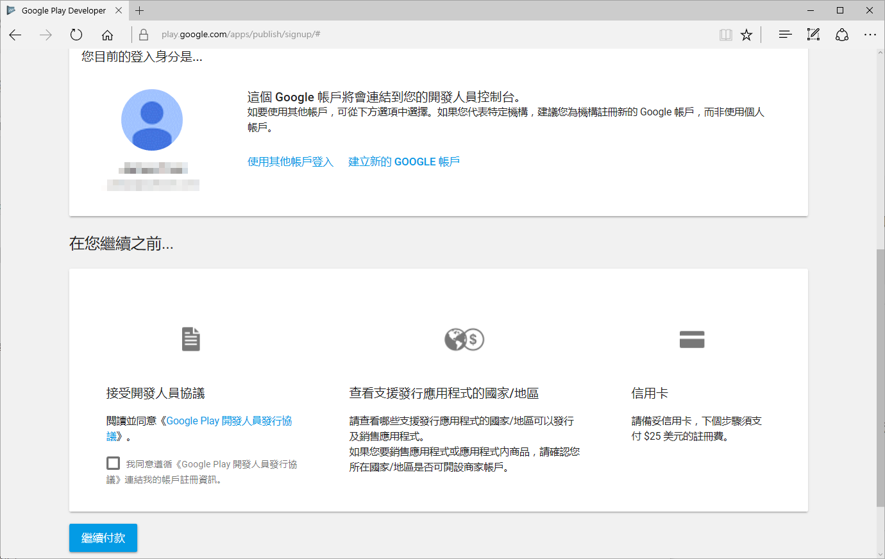Click the 接受開發人員協議 heading

156,394
